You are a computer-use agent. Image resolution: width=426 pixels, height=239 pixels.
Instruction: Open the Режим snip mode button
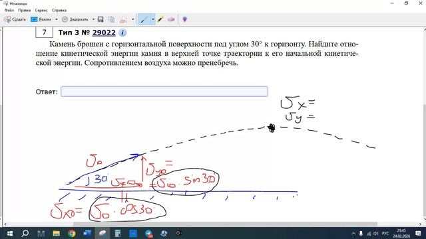pyautogui.click(x=41, y=19)
